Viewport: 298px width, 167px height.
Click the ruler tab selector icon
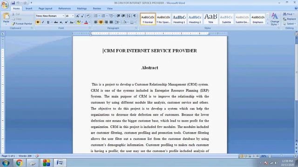3,34
